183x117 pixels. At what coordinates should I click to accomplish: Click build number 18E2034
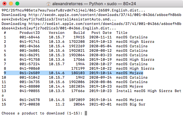pos(77,86)
